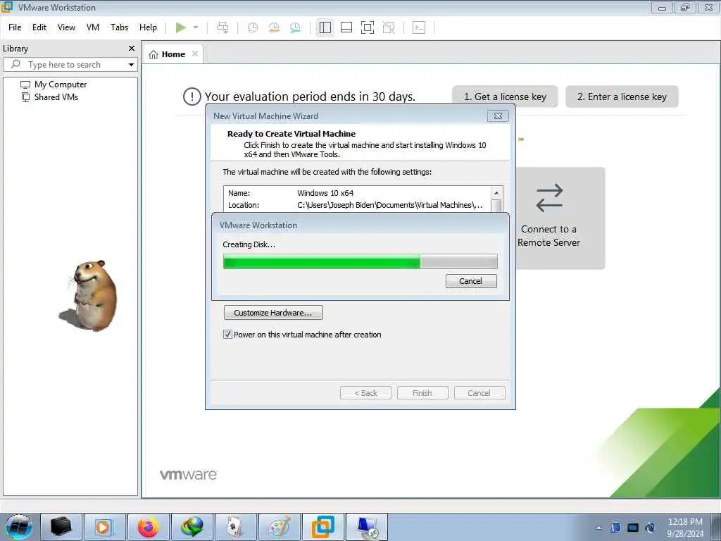721x541 pixels.
Task: Click the Shared VMs icon
Action: pyautogui.click(x=26, y=97)
